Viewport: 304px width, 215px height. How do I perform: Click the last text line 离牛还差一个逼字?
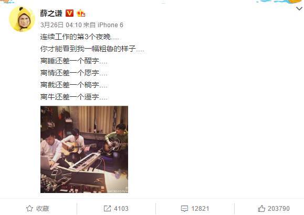coord(74,97)
